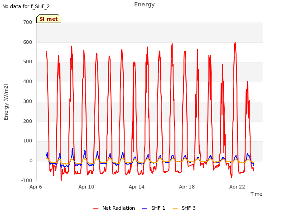The width and height of the screenshot is (290, 217).
Task: Click the 700 y-axis tick label
Action: [x=28, y=22]
